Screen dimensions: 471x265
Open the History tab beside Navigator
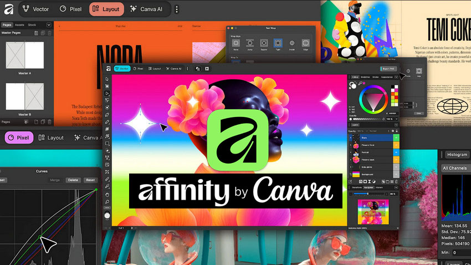[379, 187]
